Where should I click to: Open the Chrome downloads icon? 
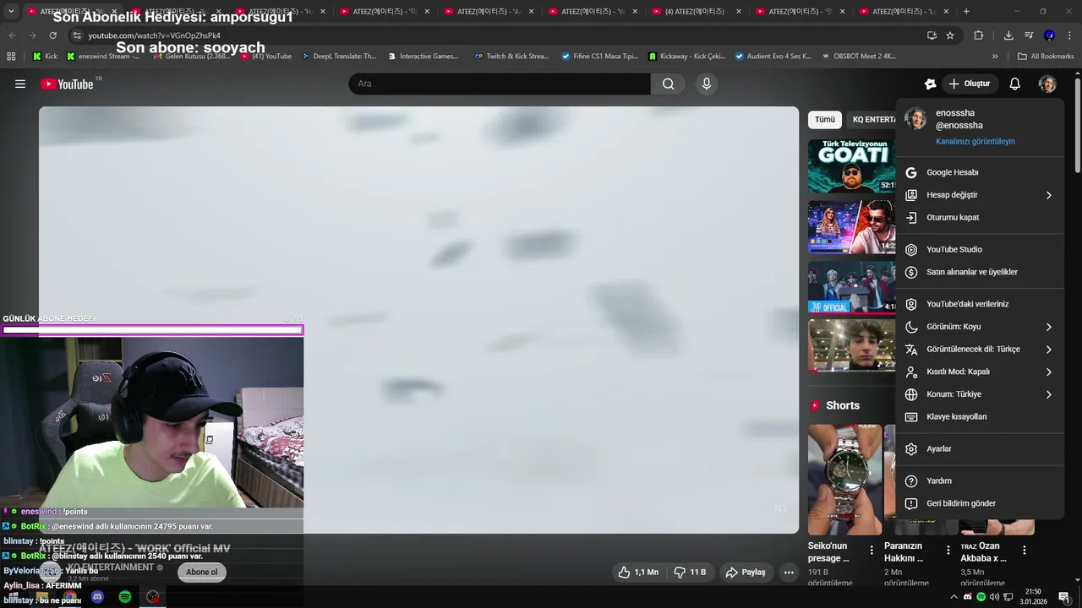pos(1008,35)
